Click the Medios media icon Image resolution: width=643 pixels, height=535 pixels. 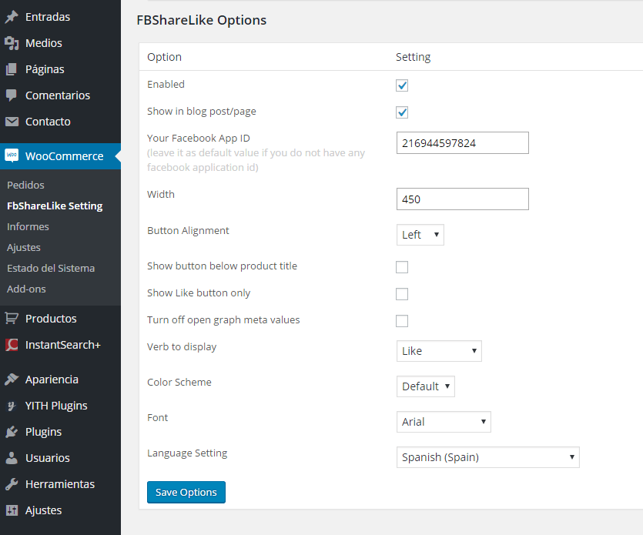[x=12, y=43]
